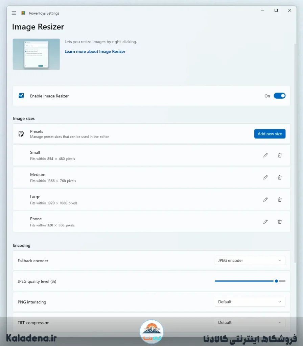
Task: Minimize the PowerToys Settings window
Action: (x=262, y=10)
